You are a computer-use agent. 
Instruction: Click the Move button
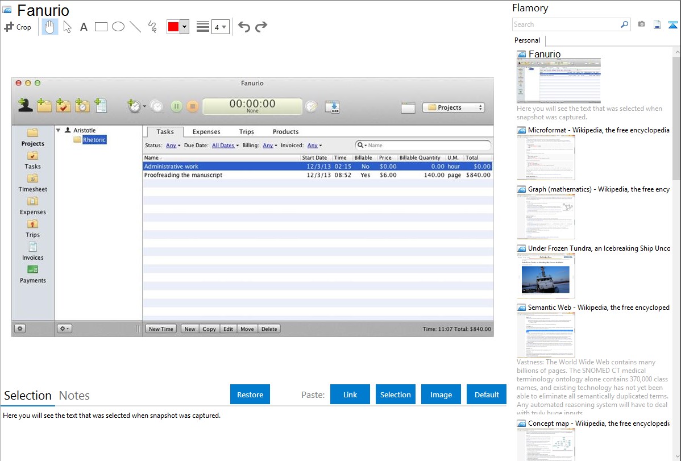(x=247, y=329)
